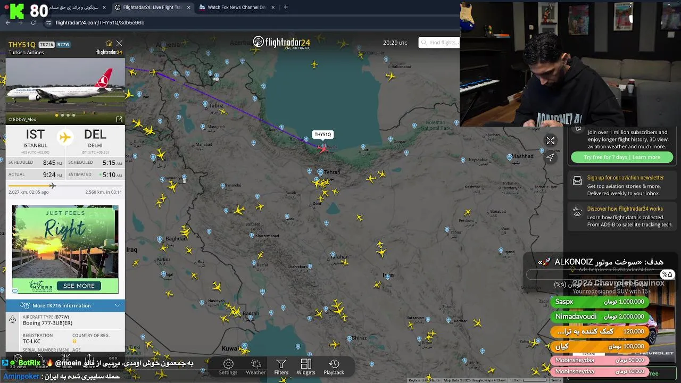This screenshot has width=681, height=383.
Task: Switch to the Watch Fox News Channel tab
Action: coord(237,7)
